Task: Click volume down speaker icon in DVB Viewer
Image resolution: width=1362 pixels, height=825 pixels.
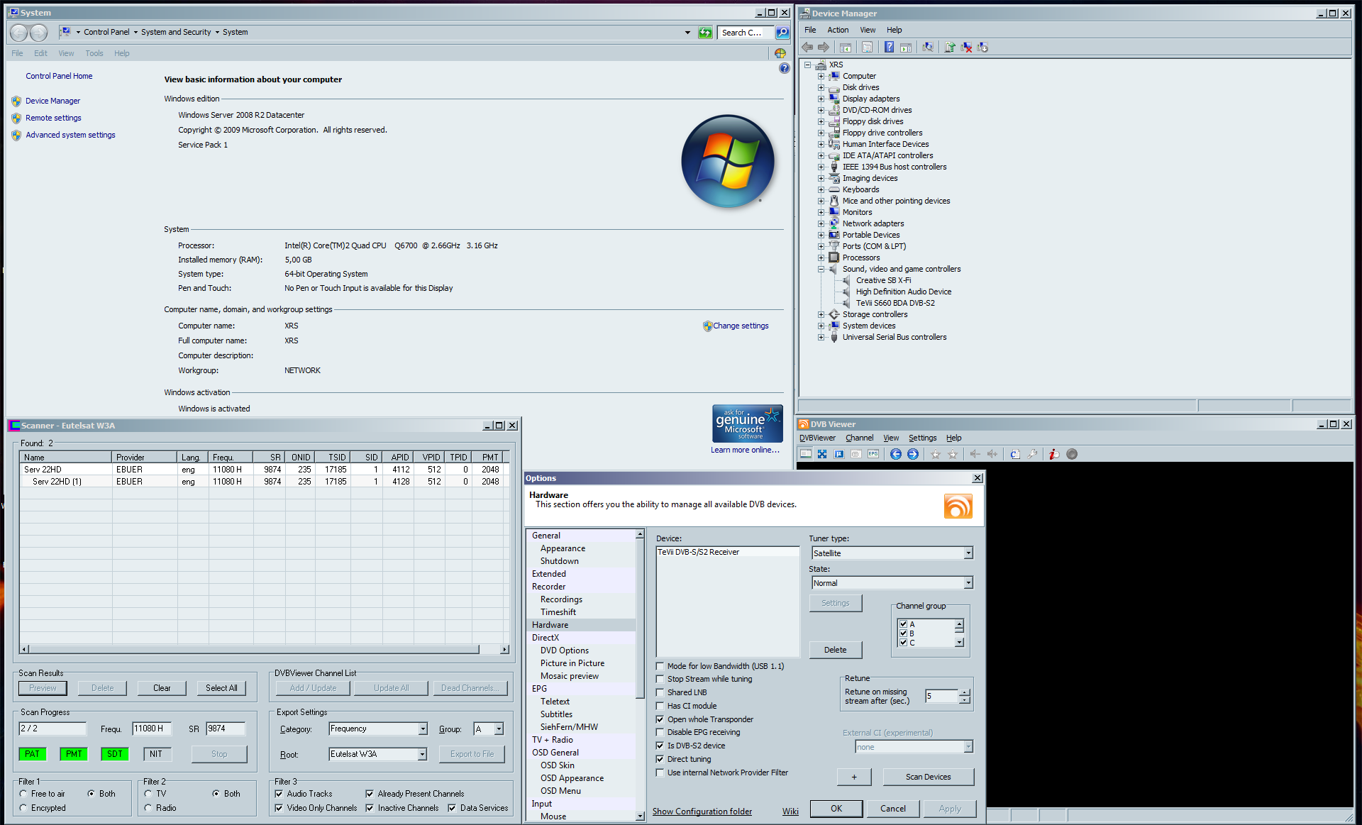Action: point(975,454)
